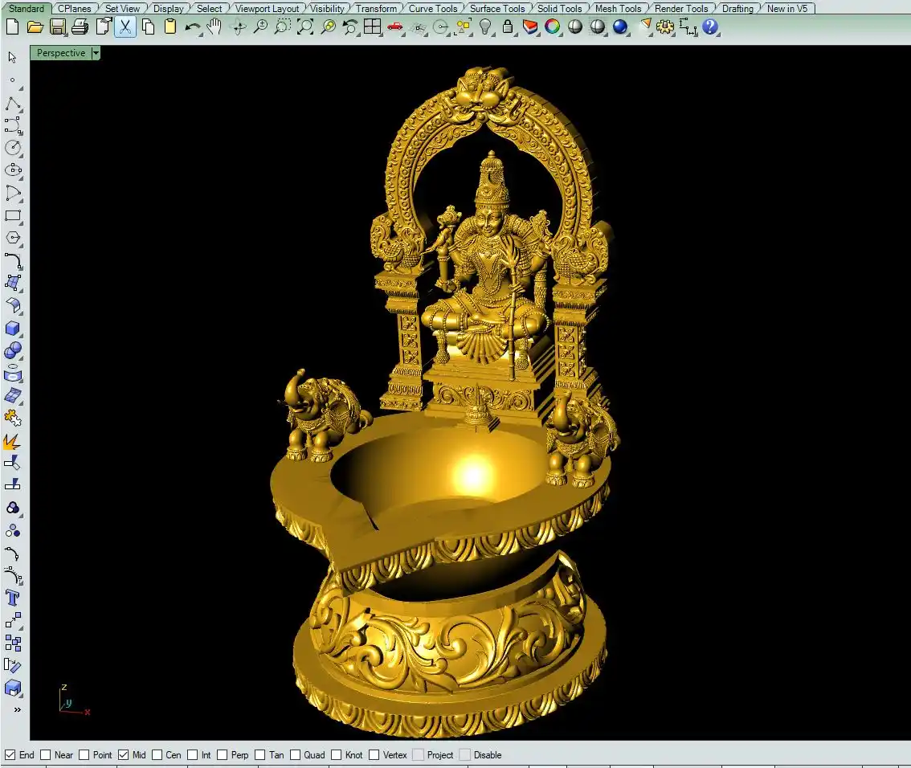Select the Box solid tool
This screenshot has width=911, height=768.
point(13,329)
